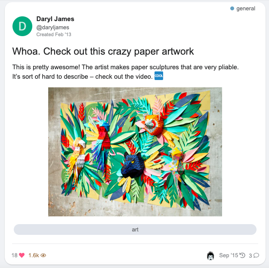
Task: Click the speech bubble replies icon
Action: pos(257,256)
